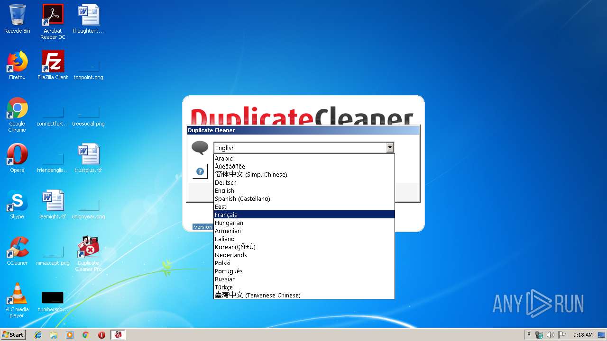Open Acrobat Reader DC shortcut
The width and height of the screenshot is (607, 341).
click(53, 22)
